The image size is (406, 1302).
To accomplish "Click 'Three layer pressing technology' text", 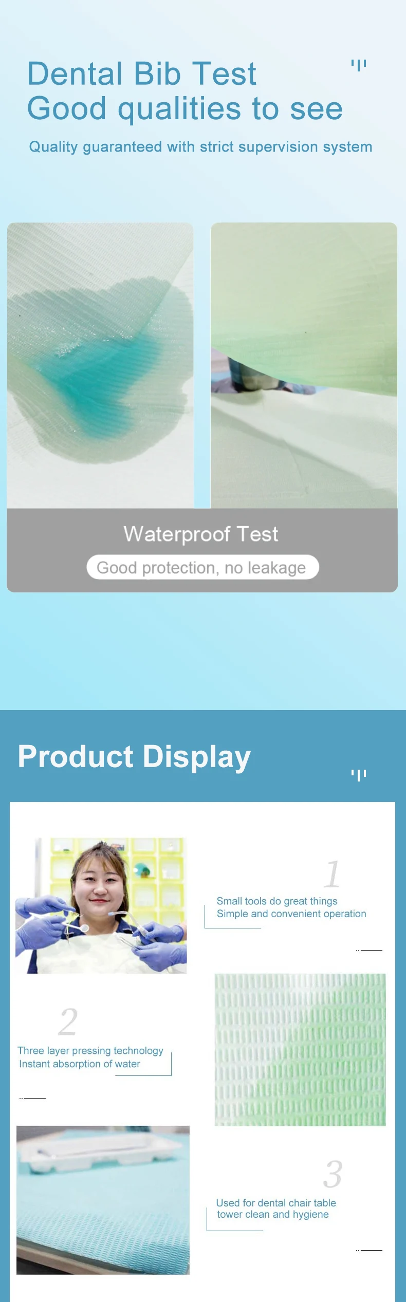I will (x=90, y=1051).
